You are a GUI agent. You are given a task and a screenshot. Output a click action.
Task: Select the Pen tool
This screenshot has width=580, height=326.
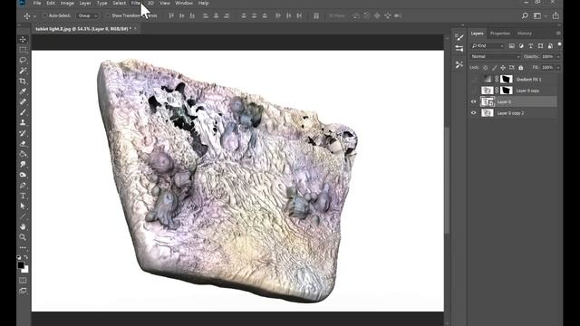[23, 185]
